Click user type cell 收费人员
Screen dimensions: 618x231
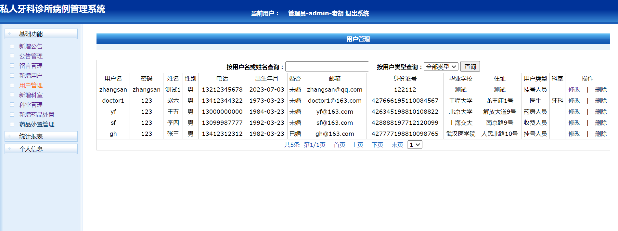coord(535,122)
